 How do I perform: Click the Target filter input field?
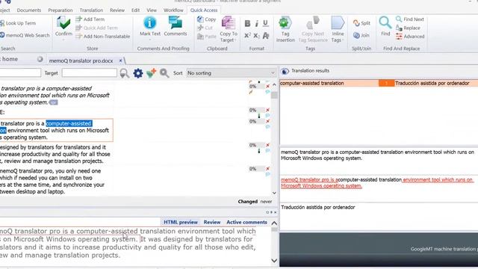pos(90,73)
